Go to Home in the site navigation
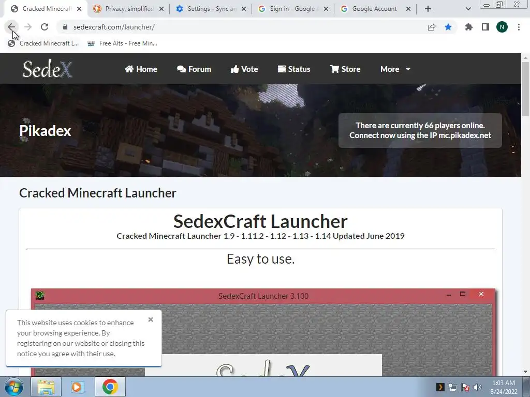530x397 pixels. tap(141, 69)
